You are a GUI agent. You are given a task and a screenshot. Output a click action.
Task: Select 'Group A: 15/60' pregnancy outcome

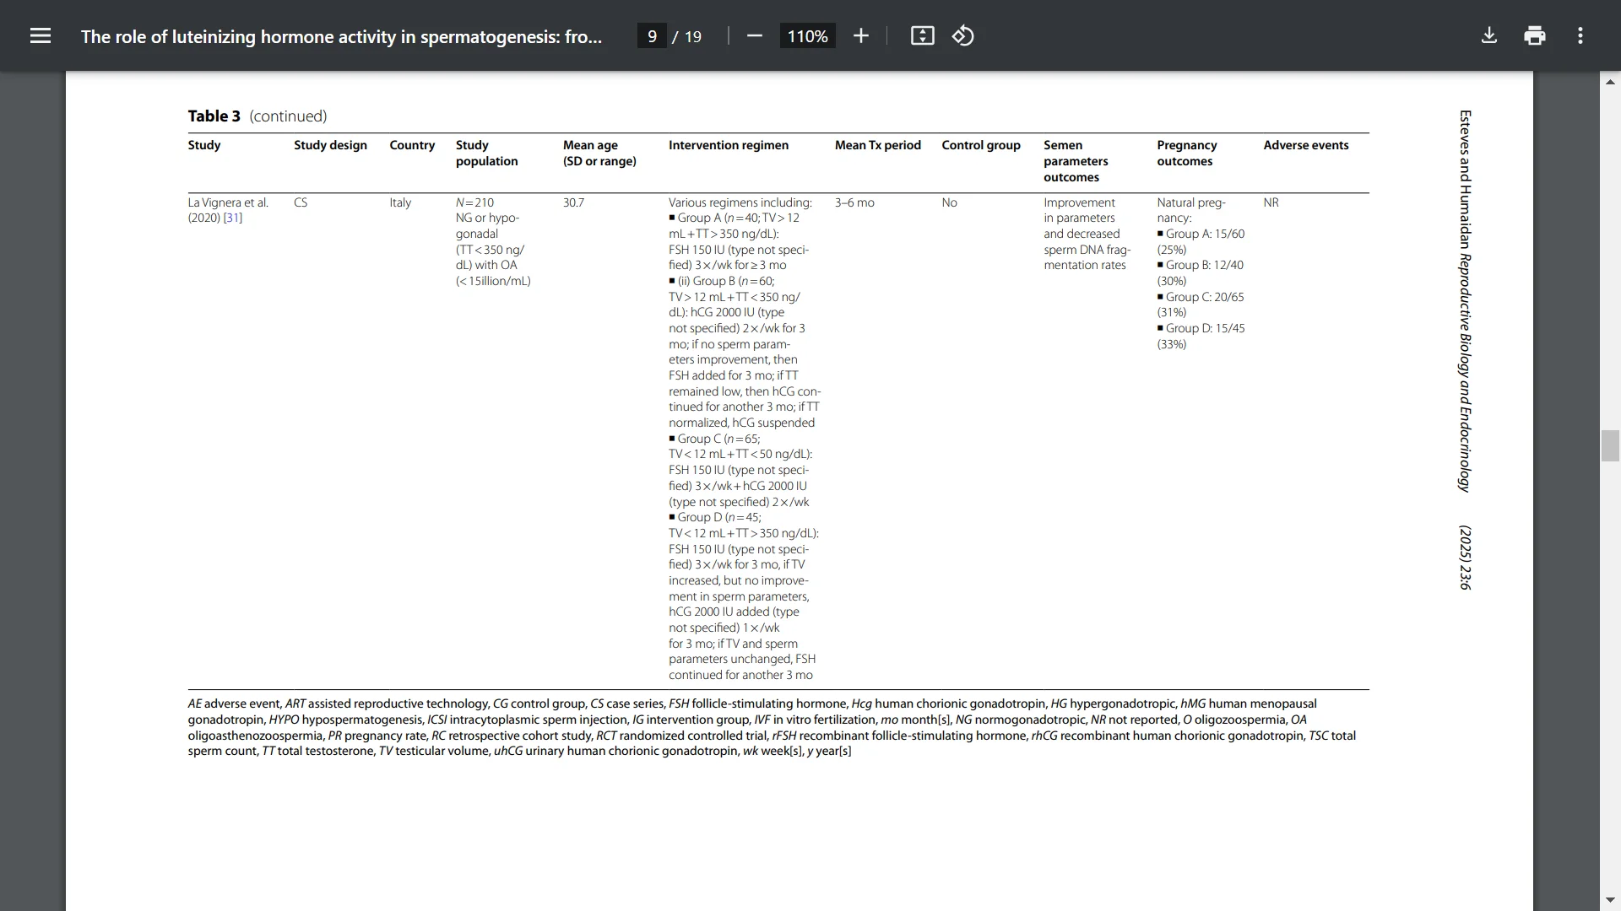(x=1205, y=234)
